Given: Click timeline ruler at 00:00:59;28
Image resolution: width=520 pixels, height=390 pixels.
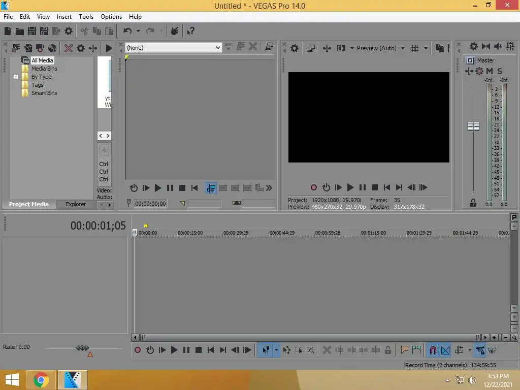Looking at the screenshot, I should [x=328, y=233].
